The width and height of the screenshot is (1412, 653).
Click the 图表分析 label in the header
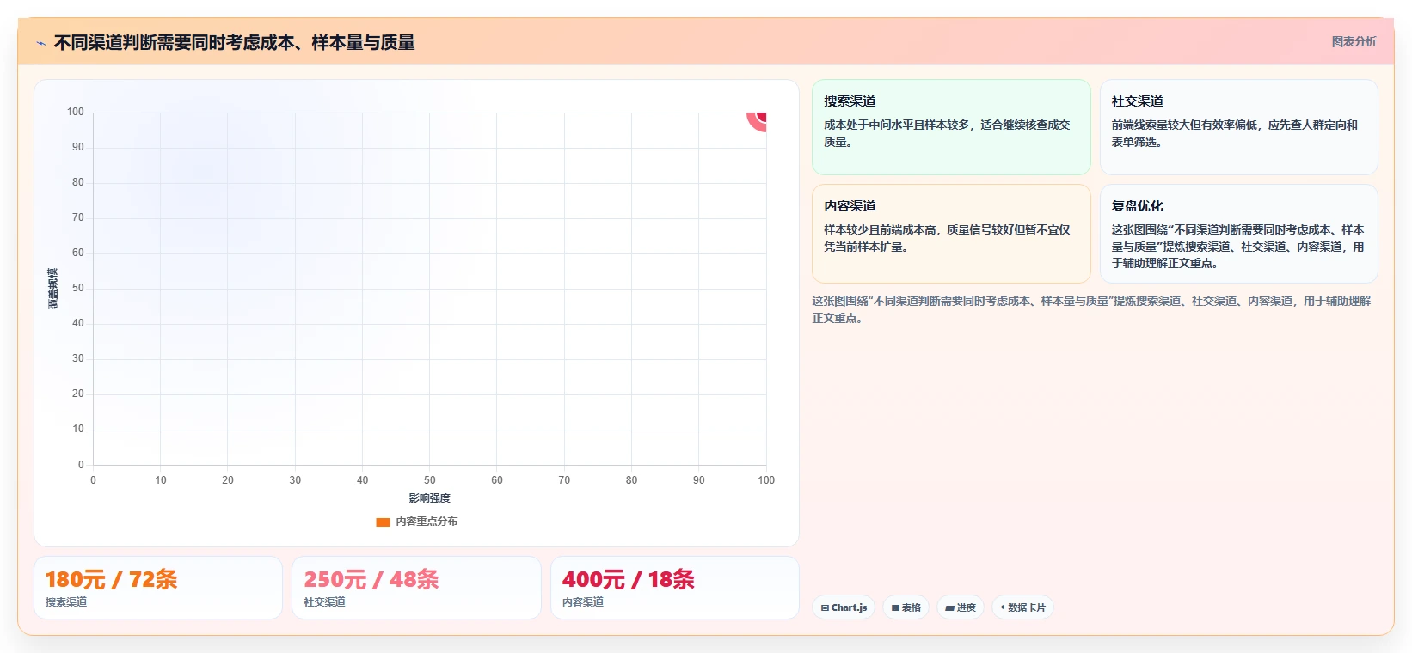1354,41
